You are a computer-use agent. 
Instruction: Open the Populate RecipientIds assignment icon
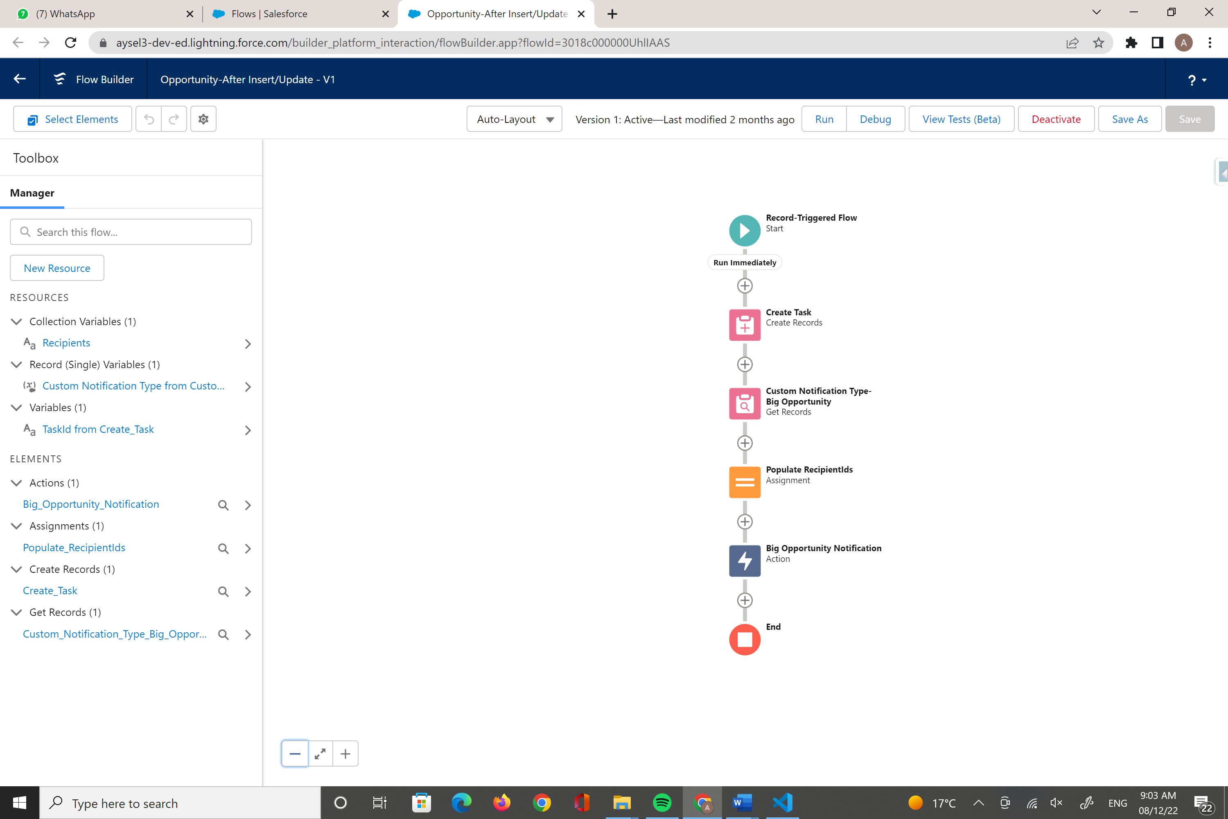pyautogui.click(x=745, y=482)
